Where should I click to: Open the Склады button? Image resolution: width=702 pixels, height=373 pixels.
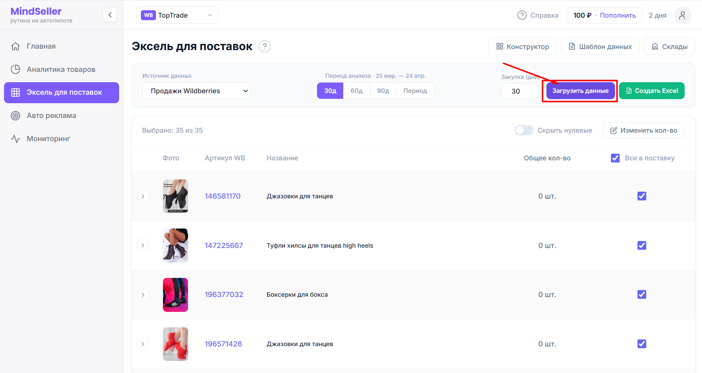[670, 46]
